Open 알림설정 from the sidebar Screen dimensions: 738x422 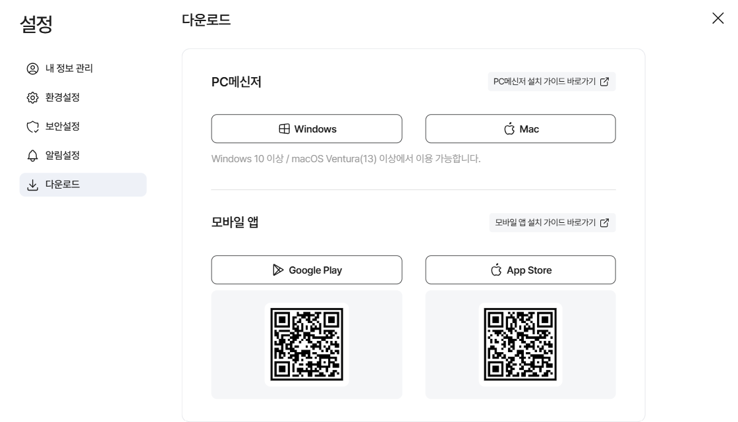click(x=62, y=156)
